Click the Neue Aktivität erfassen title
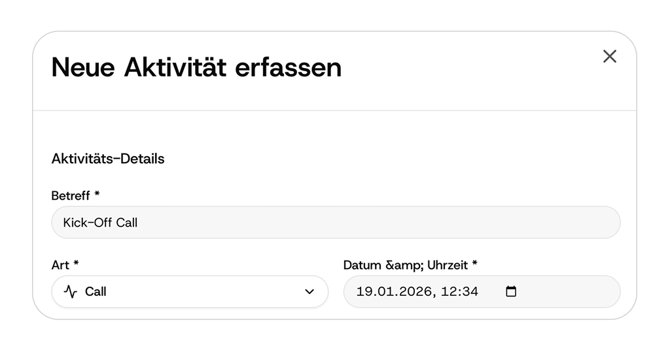The height and width of the screenshot is (350, 670). (196, 67)
